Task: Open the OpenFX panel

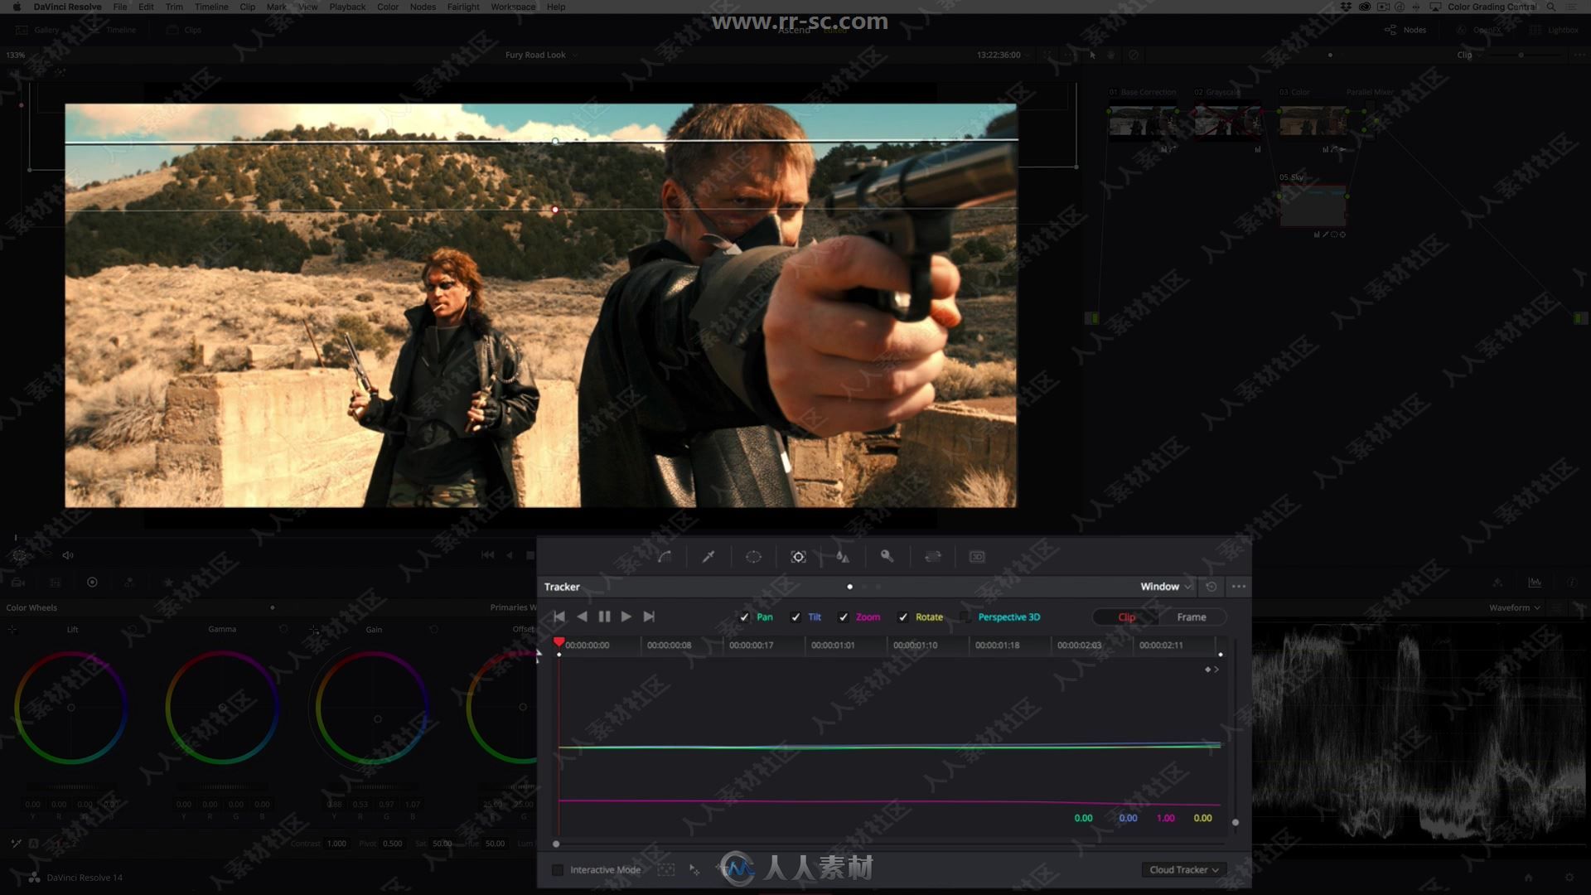Action: coord(1479,30)
